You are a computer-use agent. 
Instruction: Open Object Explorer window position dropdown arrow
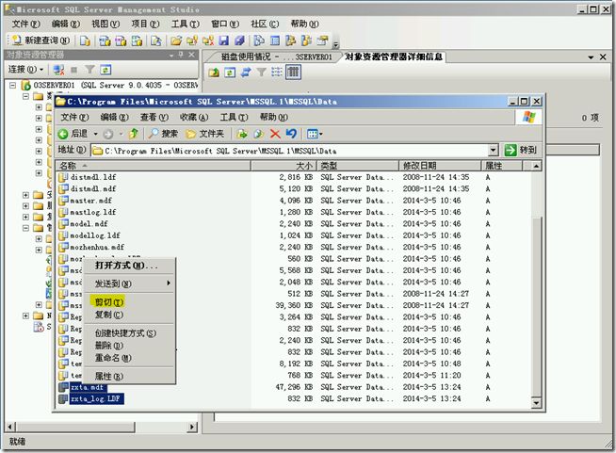[x=171, y=56]
